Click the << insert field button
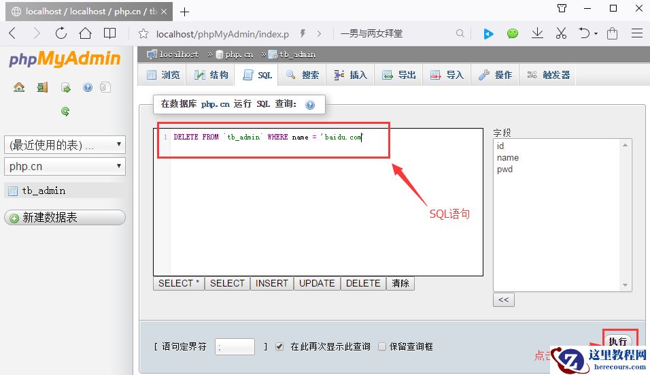The width and height of the screenshot is (650, 375). tap(504, 299)
